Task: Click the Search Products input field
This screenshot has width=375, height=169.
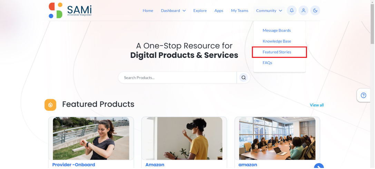Action: click(177, 78)
